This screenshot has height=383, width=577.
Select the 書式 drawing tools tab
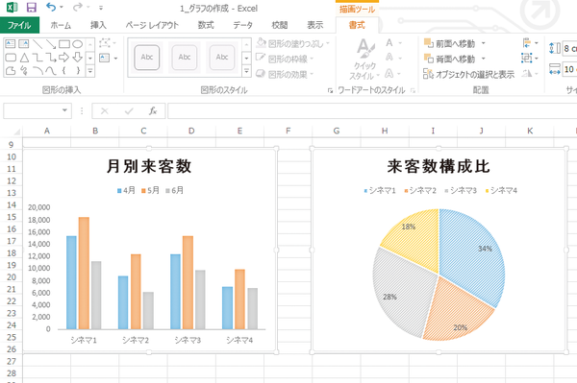[x=357, y=25]
